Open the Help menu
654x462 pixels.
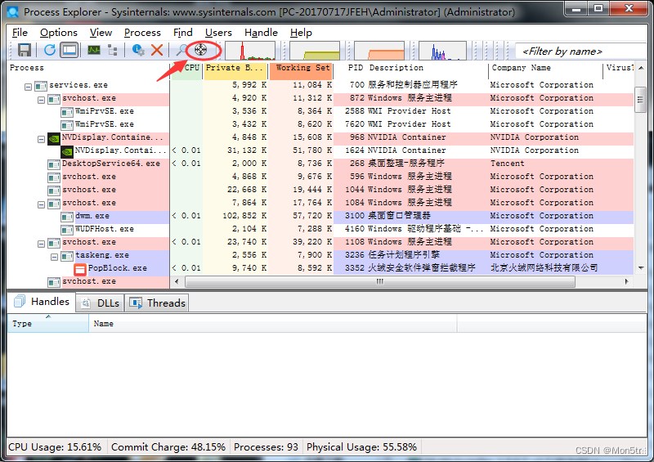click(301, 33)
